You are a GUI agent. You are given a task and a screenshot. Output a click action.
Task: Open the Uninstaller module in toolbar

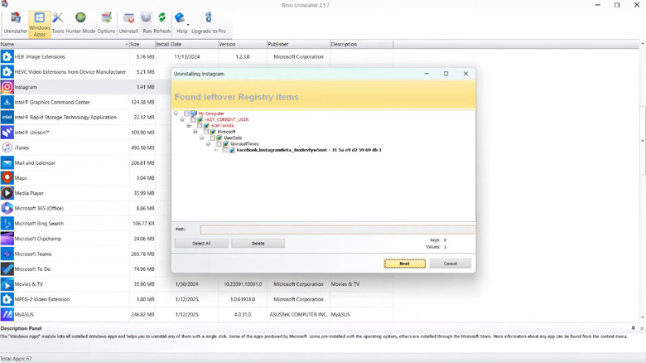15,23
